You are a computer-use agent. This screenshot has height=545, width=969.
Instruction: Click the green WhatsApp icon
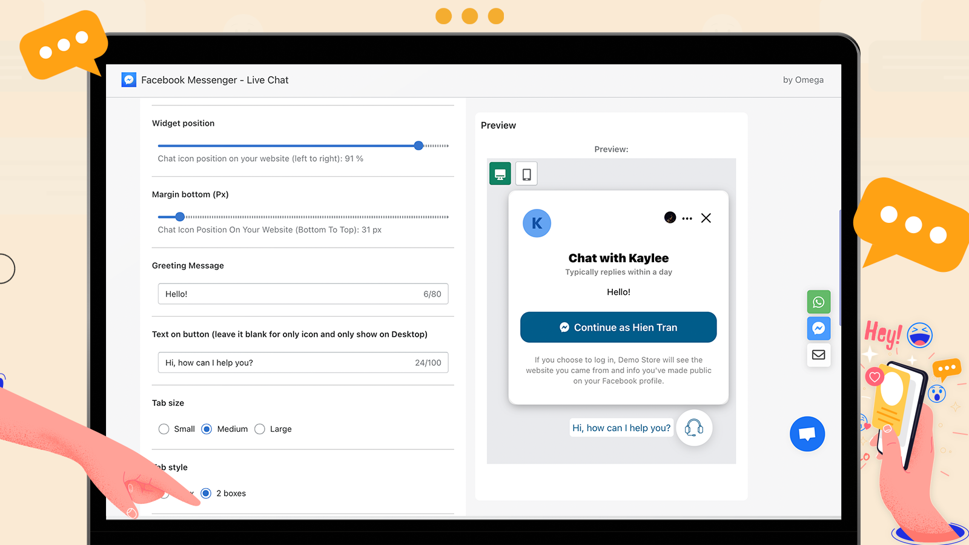tap(819, 302)
